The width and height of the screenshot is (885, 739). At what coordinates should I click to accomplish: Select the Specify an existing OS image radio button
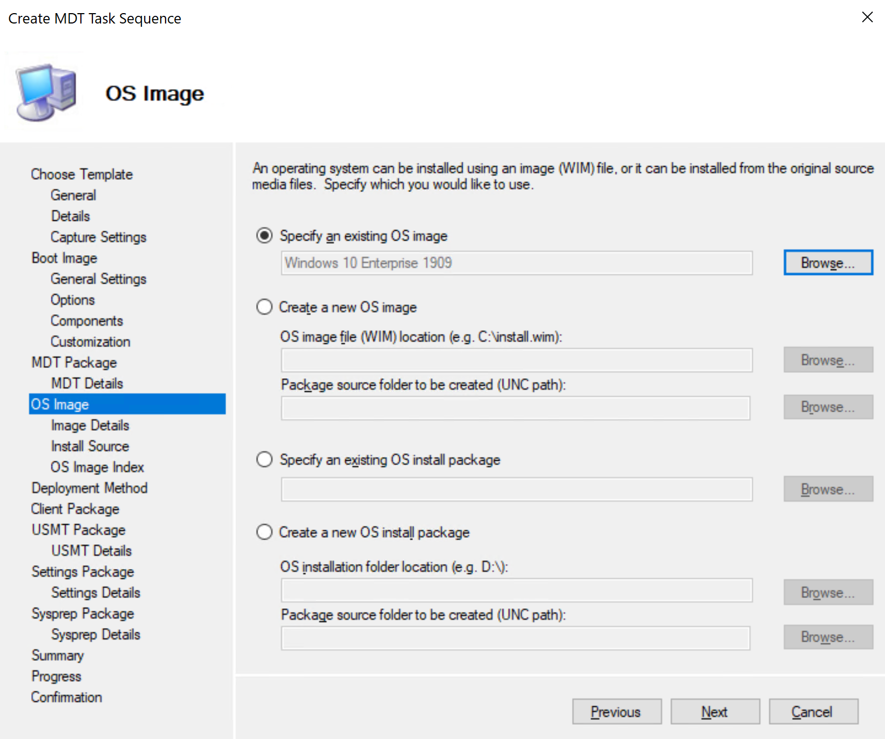[264, 236]
